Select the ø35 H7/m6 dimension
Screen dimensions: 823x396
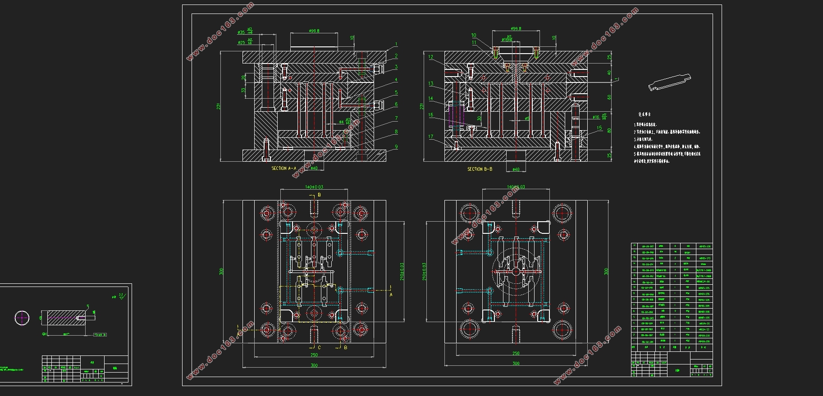245,32
